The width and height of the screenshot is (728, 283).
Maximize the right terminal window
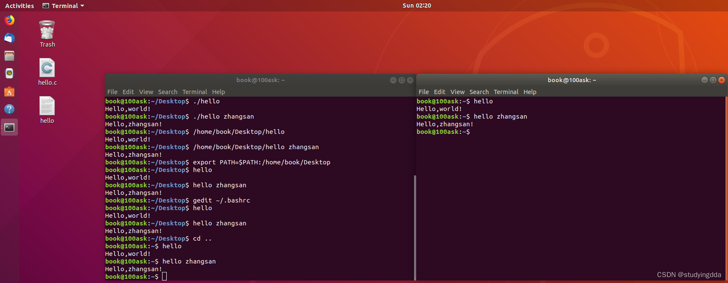[x=713, y=80]
